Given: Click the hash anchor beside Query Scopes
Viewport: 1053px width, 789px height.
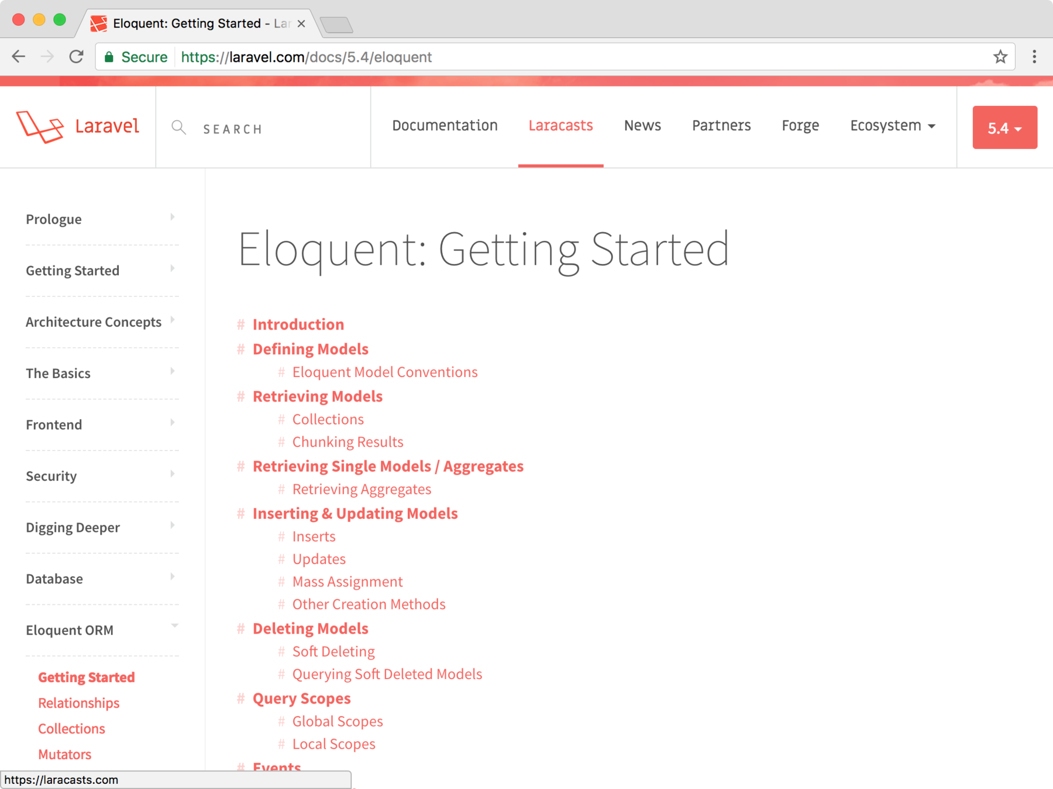Looking at the screenshot, I should pos(240,698).
